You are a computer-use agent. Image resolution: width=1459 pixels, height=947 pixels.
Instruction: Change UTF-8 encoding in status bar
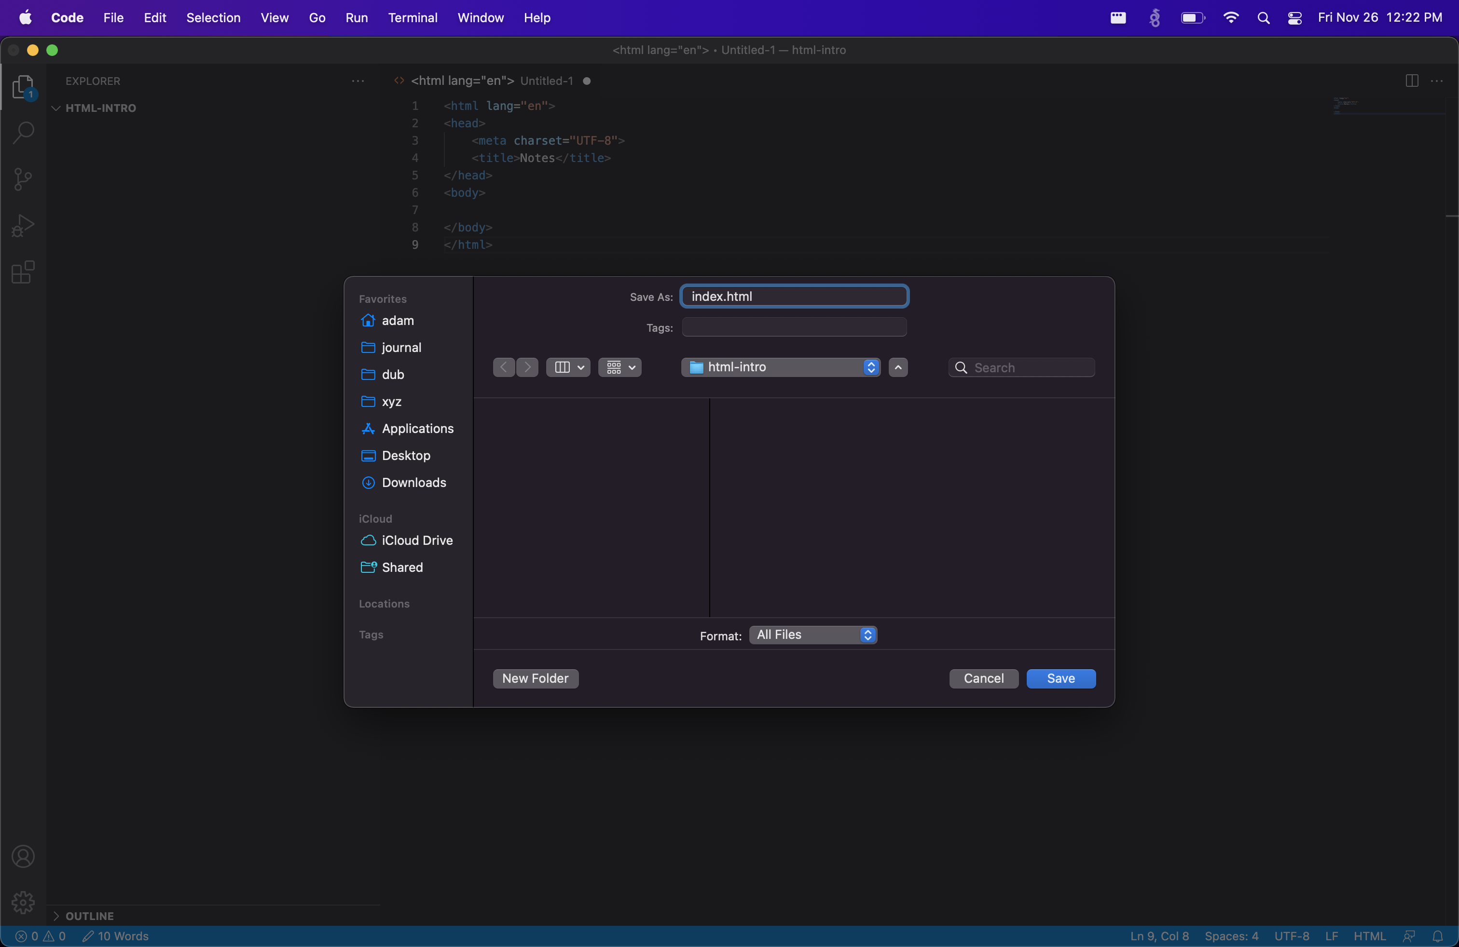pyautogui.click(x=1292, y=936)
